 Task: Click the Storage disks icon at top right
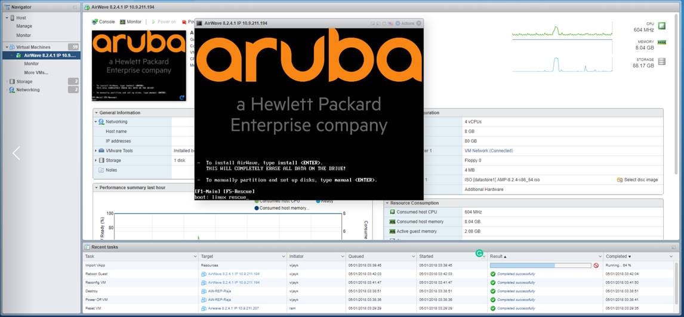662,61
